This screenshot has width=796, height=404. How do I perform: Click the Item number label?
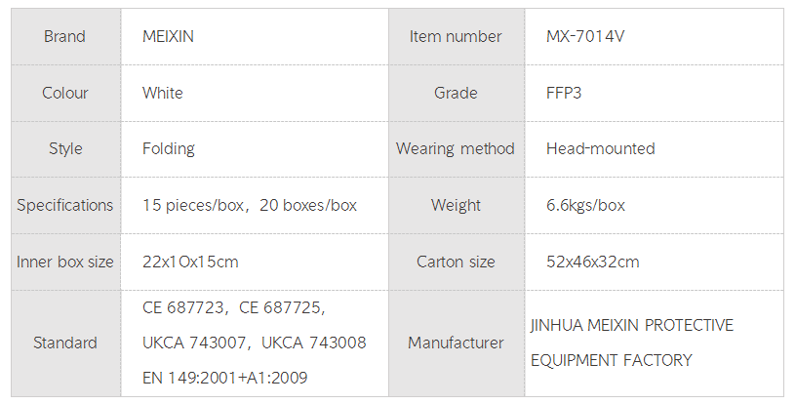click(456, 37)
